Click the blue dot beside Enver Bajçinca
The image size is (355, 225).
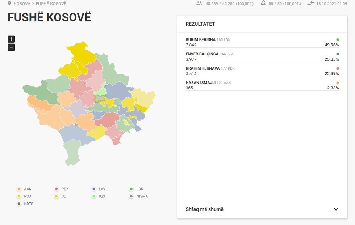pyautogui.click(x=337, y=53)
